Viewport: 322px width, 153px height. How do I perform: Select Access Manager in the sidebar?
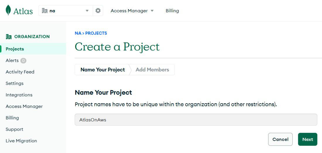point(24,106)
